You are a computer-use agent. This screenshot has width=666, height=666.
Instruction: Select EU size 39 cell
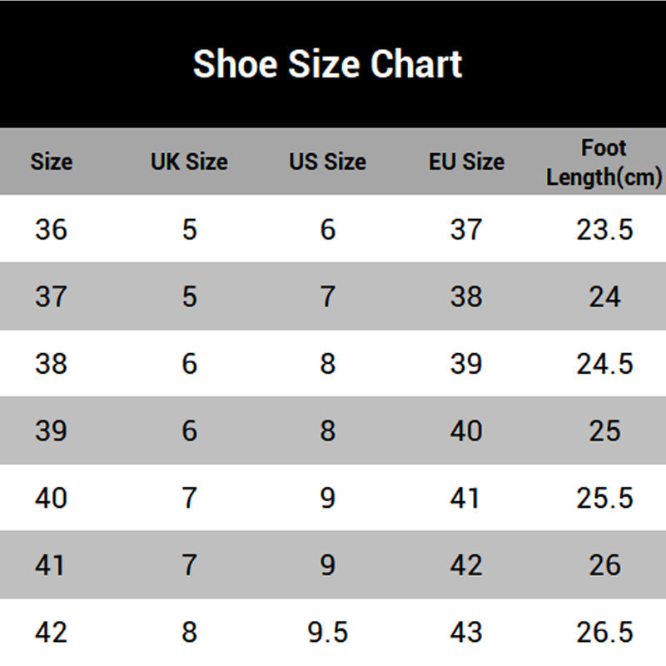point(466,364)
